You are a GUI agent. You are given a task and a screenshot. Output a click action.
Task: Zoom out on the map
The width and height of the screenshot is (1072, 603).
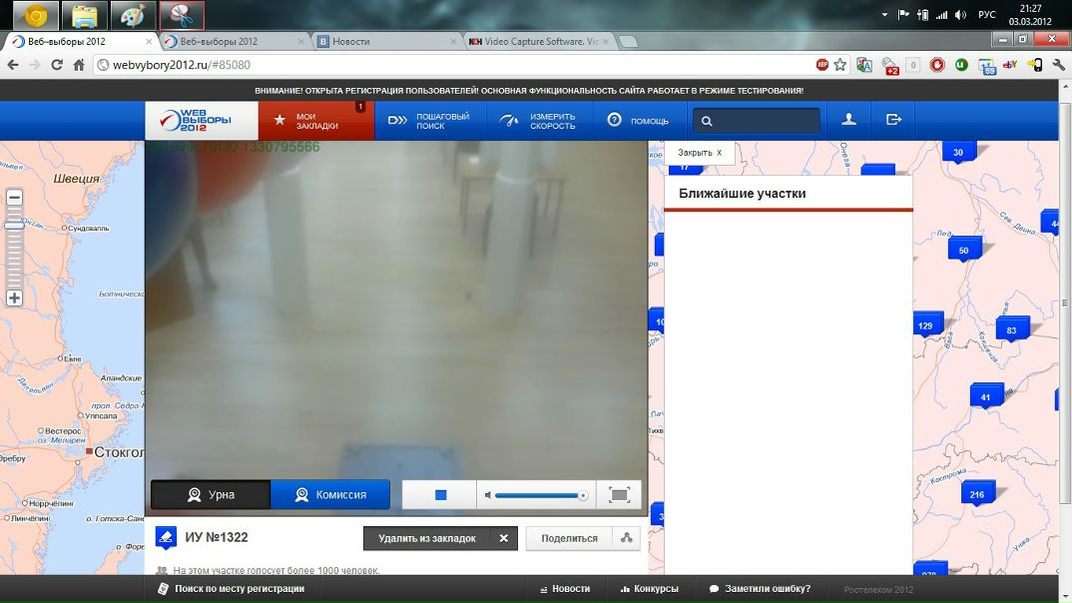(14, 198)
